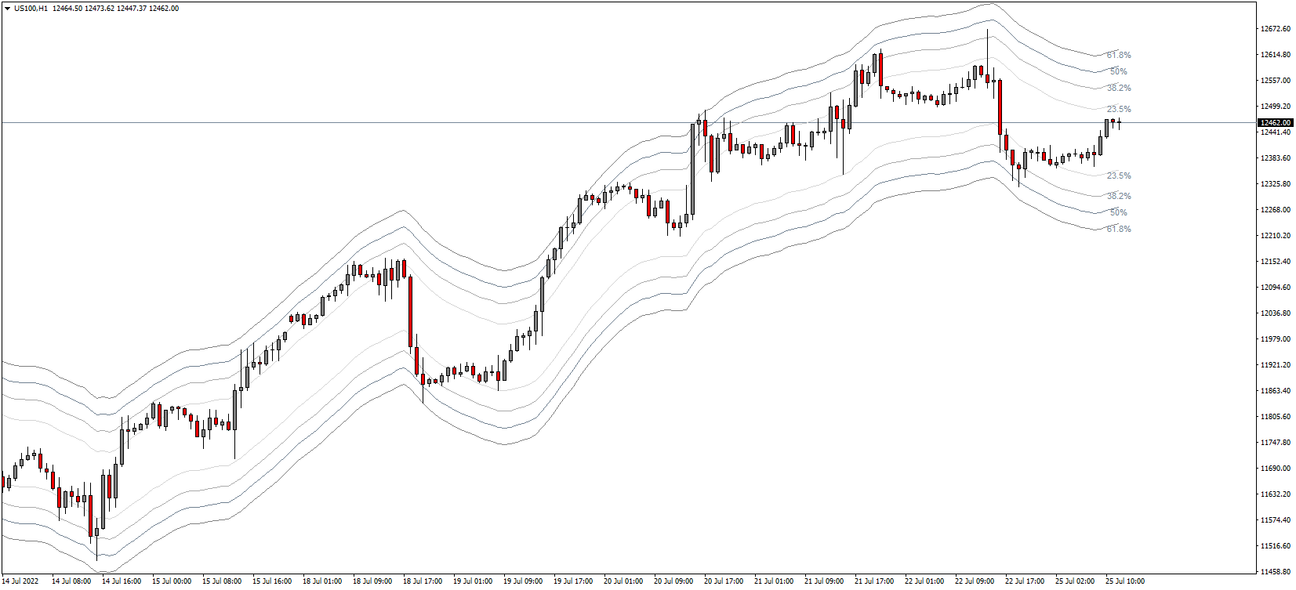Click the 11574.40 price scale label
The image size is (1296, 590).
(x=1276, y=520)
